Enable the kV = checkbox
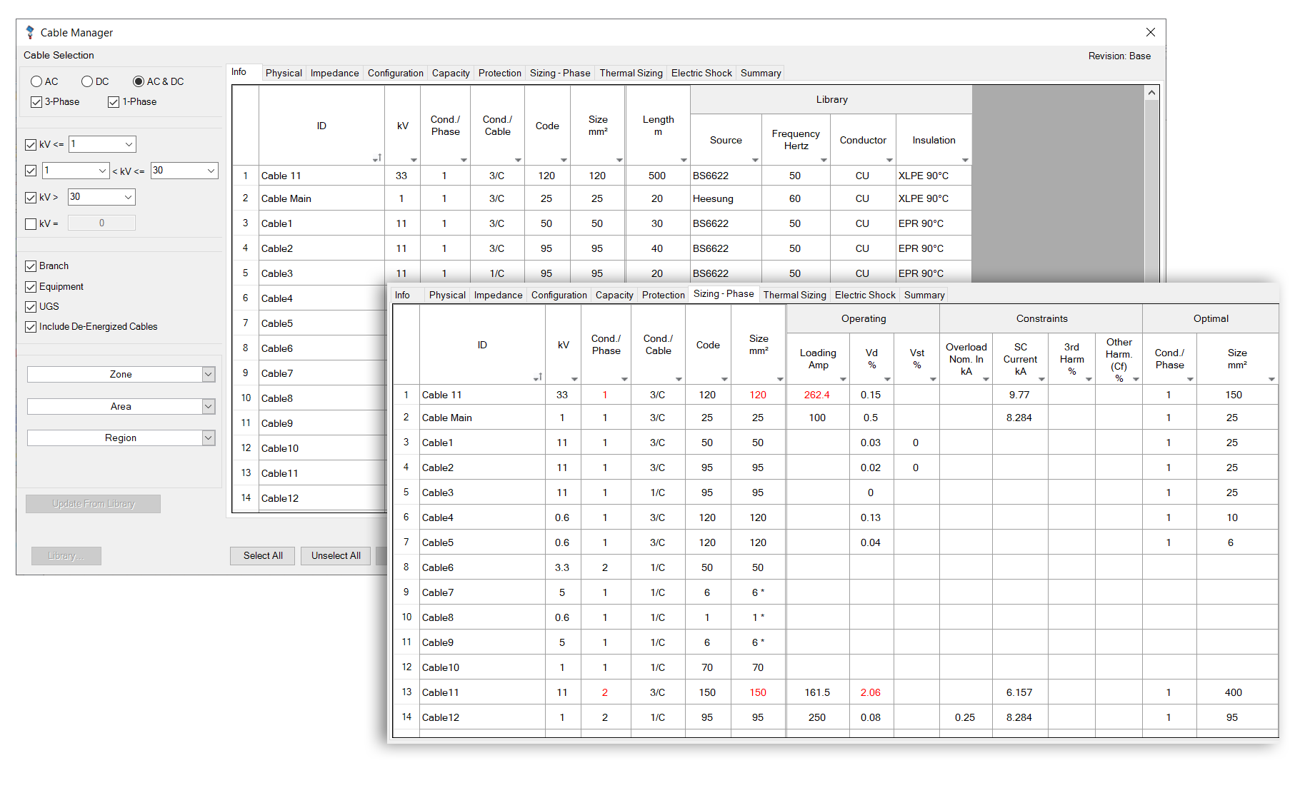Image resolution: width=1305 pixels, height=788 pixels. tap(31, 223)
